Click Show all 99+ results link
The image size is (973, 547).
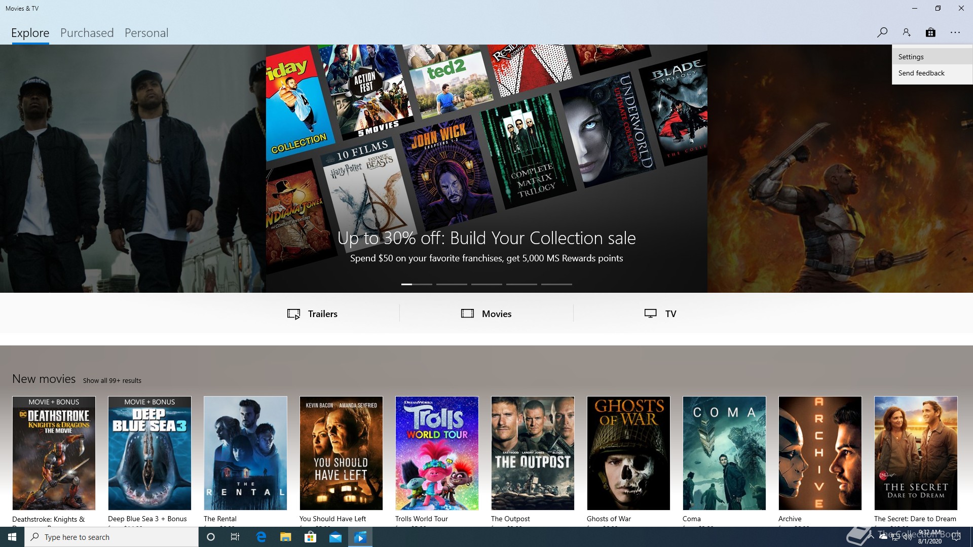click(x=112, y=380)
